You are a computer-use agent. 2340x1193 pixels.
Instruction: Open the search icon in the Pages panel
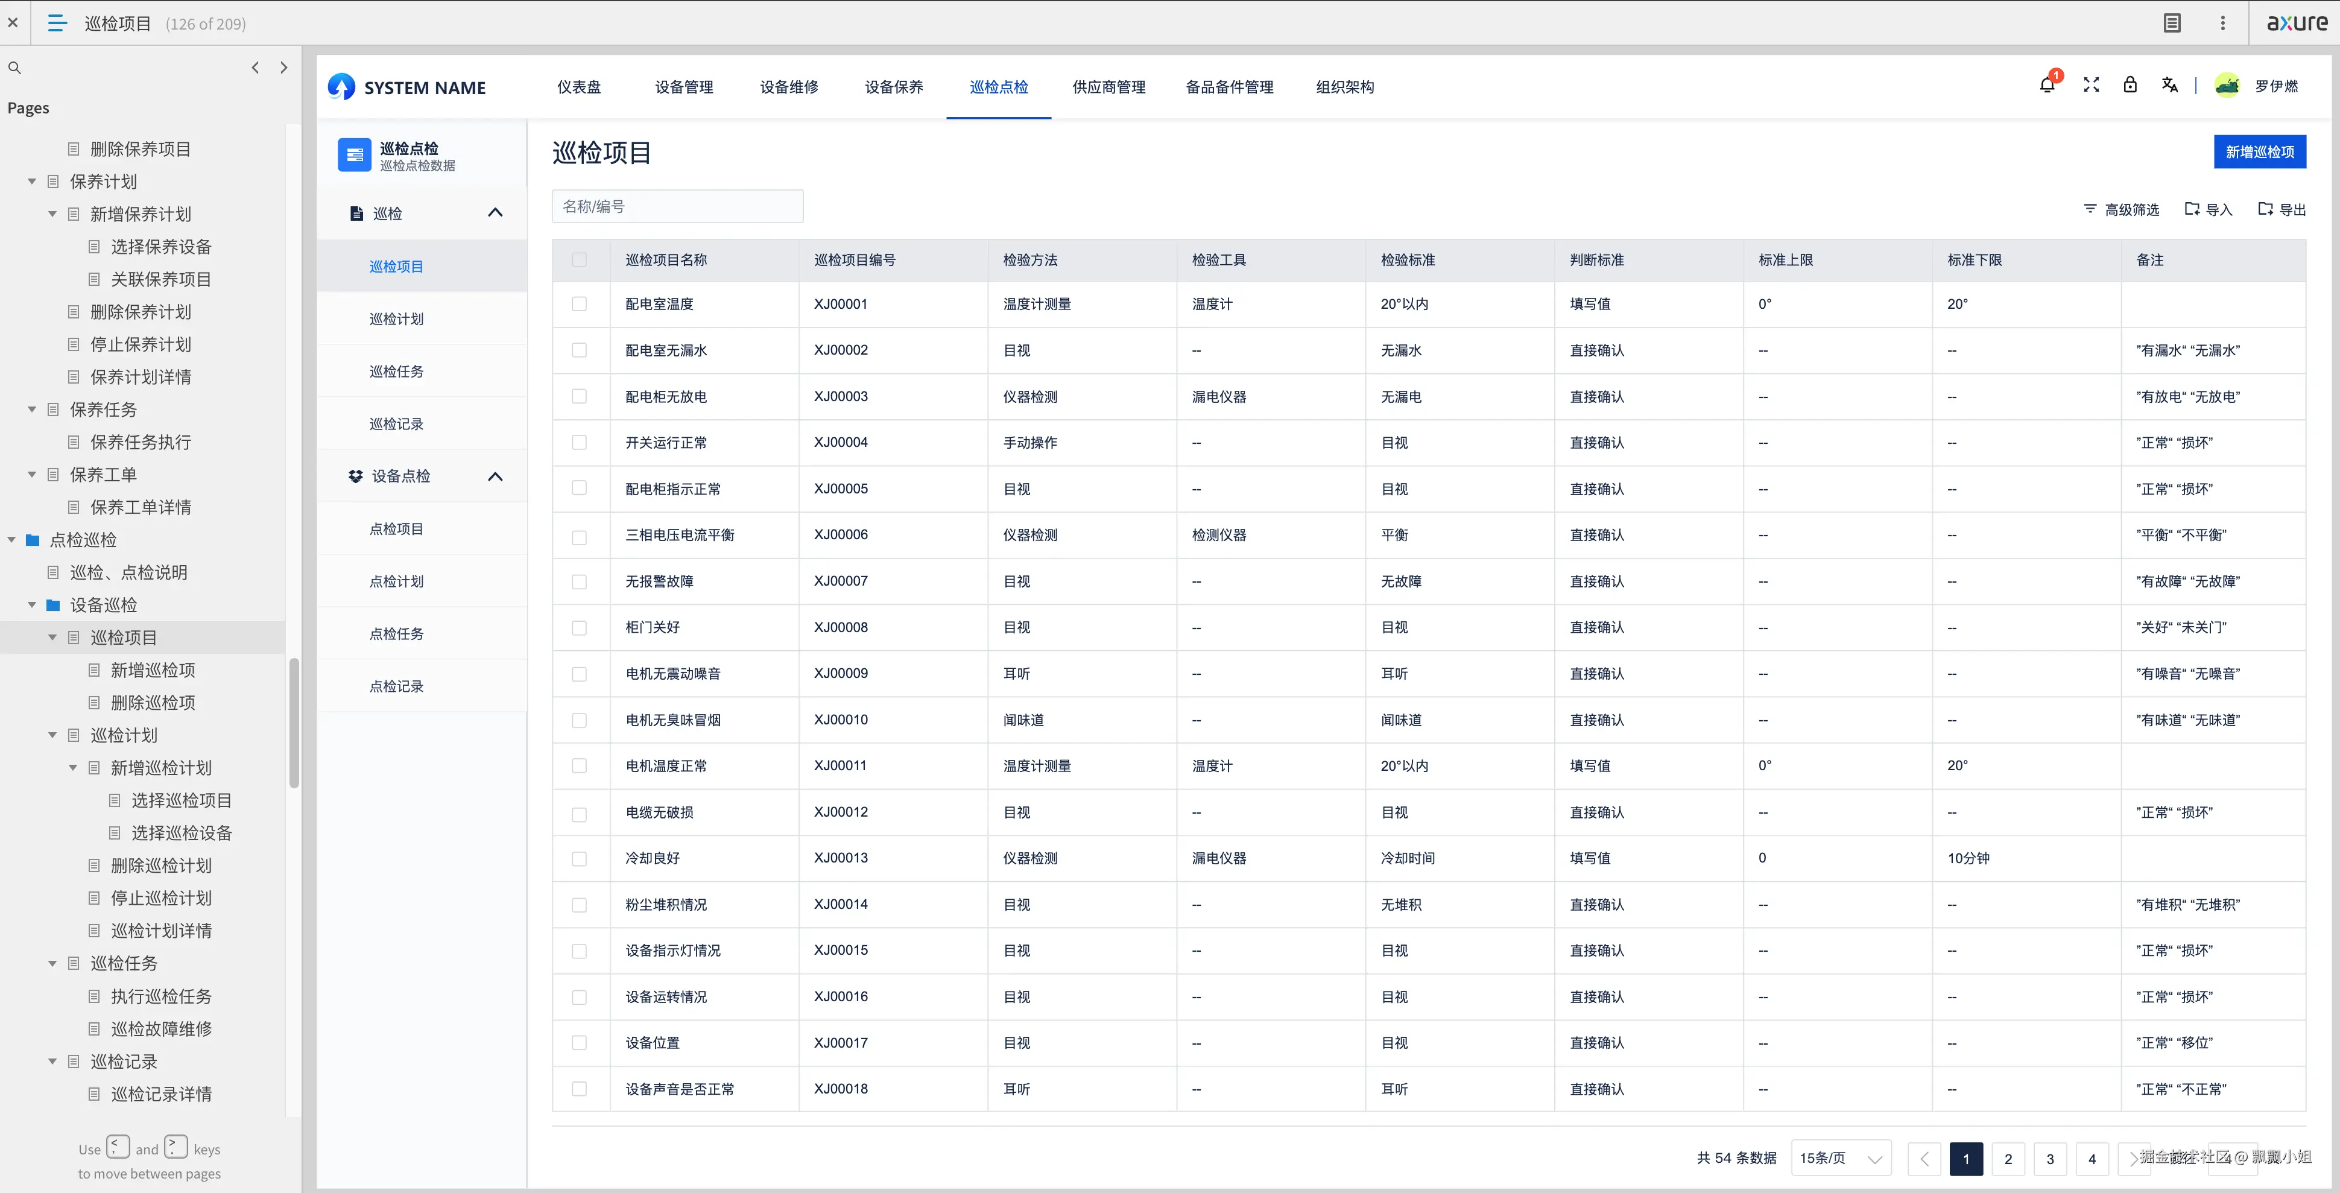[14, 67]
